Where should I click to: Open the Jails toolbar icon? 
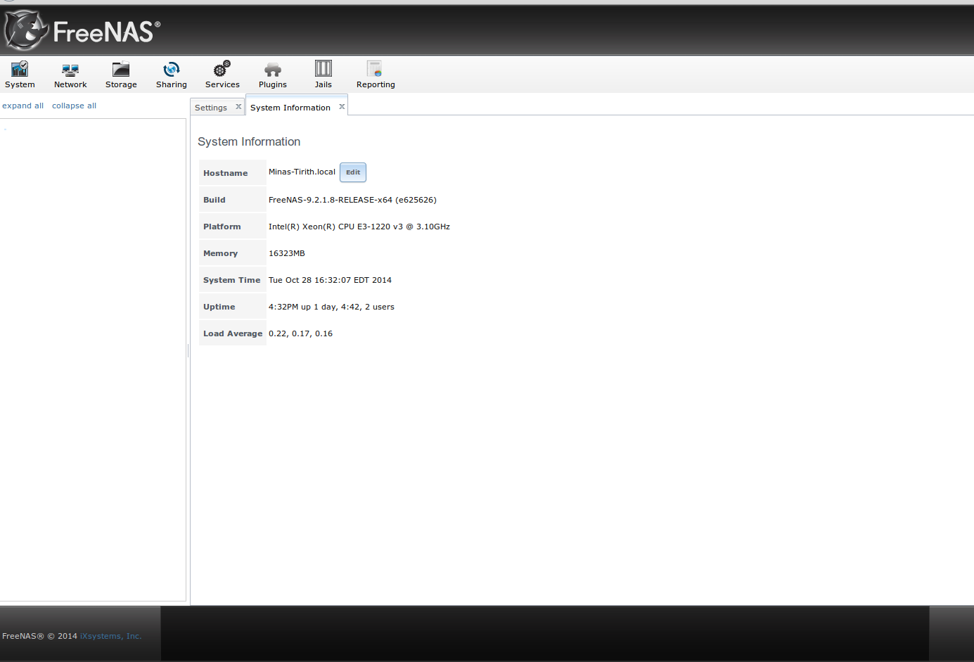point(323,74)
